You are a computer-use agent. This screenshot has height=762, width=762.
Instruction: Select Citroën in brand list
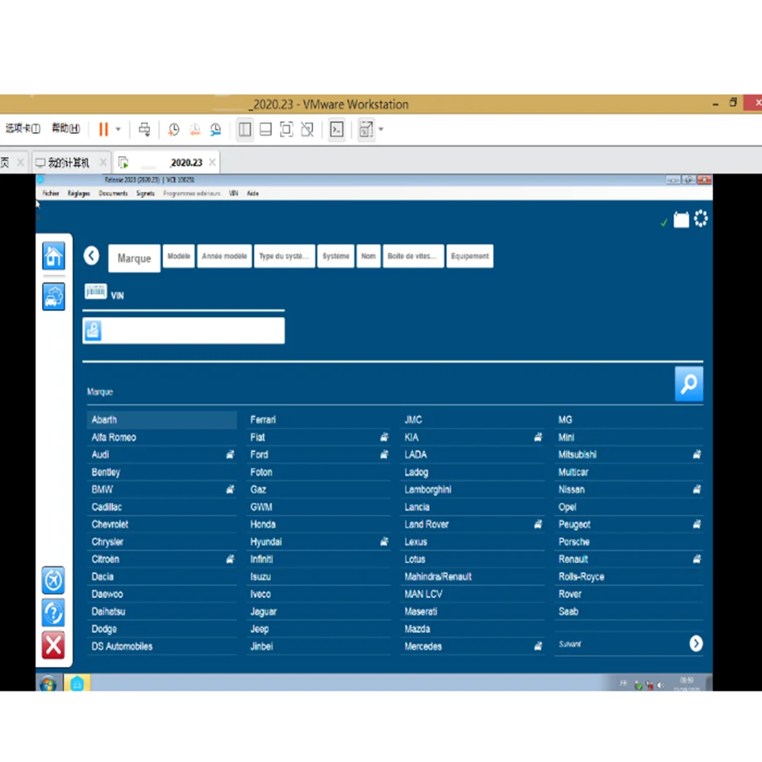pyautogui.click(x=162, y=559)
